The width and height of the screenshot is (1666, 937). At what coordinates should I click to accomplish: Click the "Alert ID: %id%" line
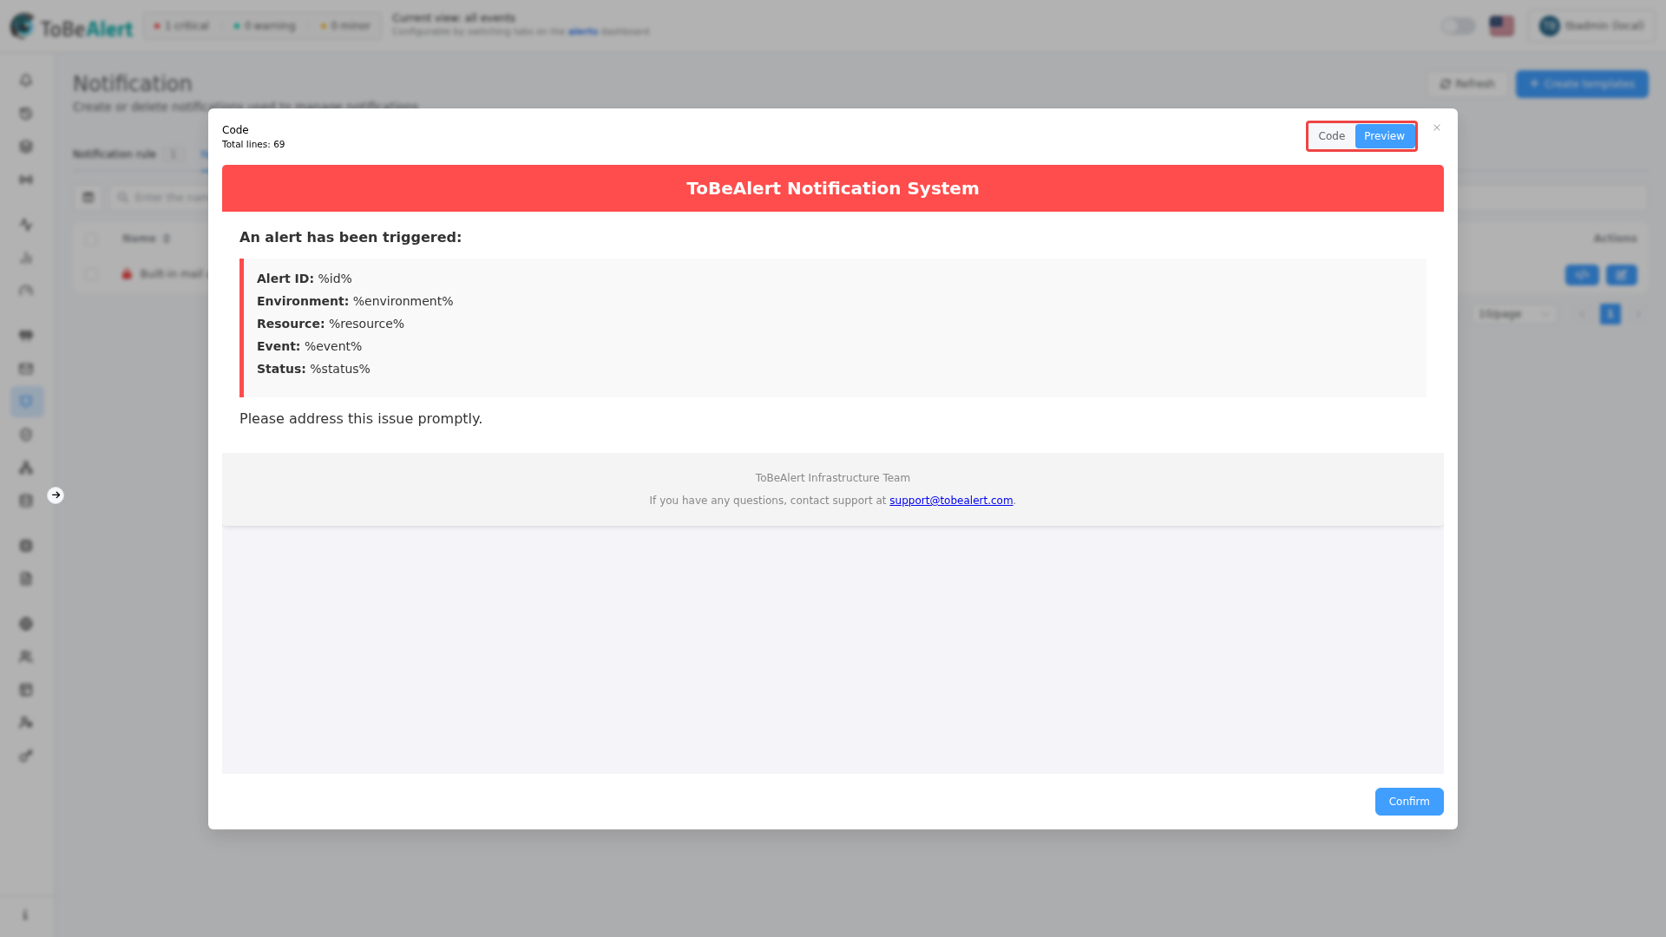coord(305,278)
